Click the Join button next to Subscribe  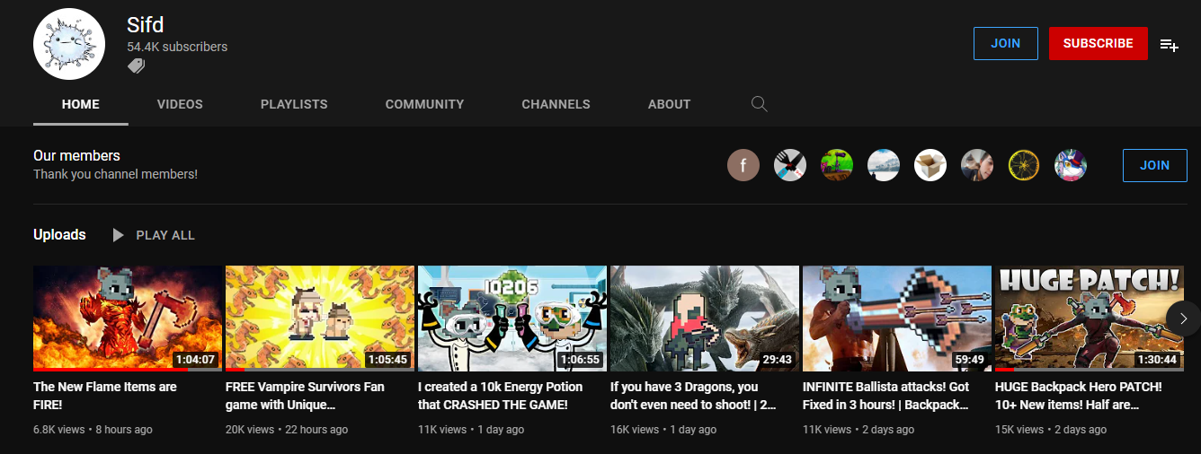point(1006,43)
